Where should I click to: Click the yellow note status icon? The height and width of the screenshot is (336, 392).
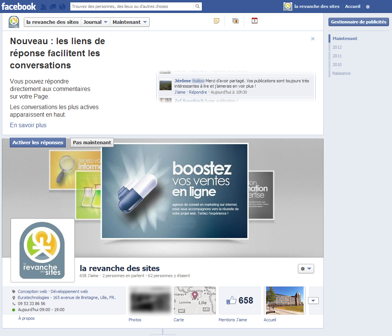tap(217, 21)
